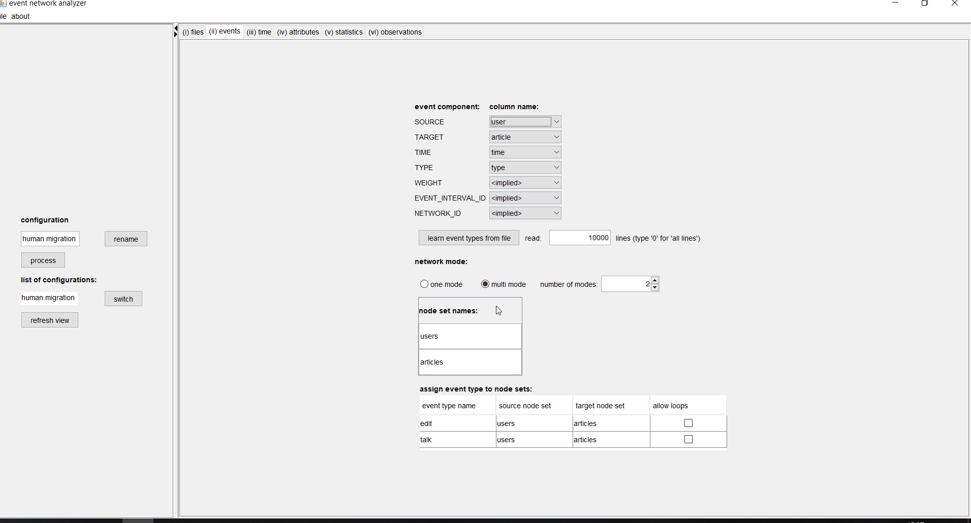Open the TARGET column name dropdown

click(556, 137)
